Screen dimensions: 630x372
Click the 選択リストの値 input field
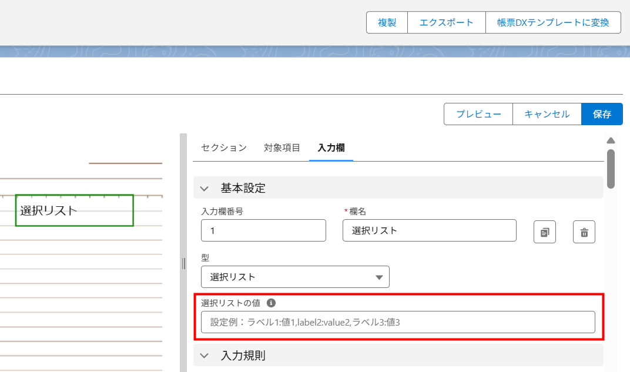click(x=398, y=322)
